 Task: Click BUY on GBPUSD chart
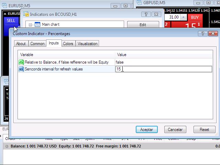pos(195,18)
